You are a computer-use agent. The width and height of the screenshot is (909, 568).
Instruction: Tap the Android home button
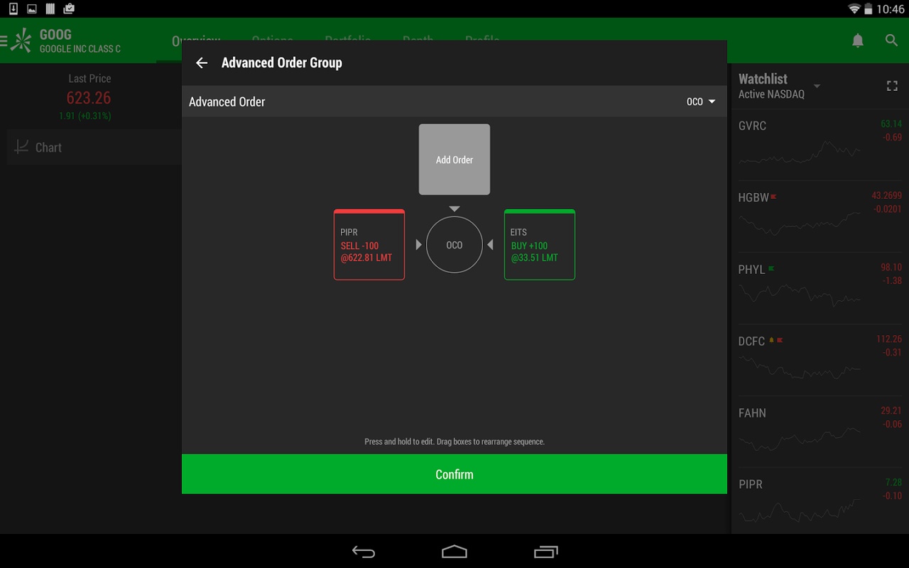click(x=454, y=552)
